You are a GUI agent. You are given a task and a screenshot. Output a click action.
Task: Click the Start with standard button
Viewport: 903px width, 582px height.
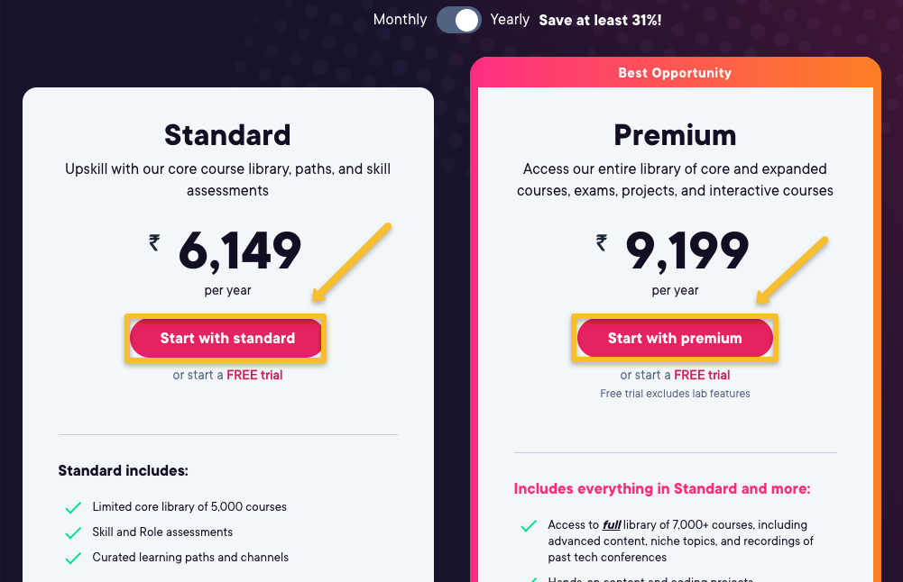coord(226,337)
